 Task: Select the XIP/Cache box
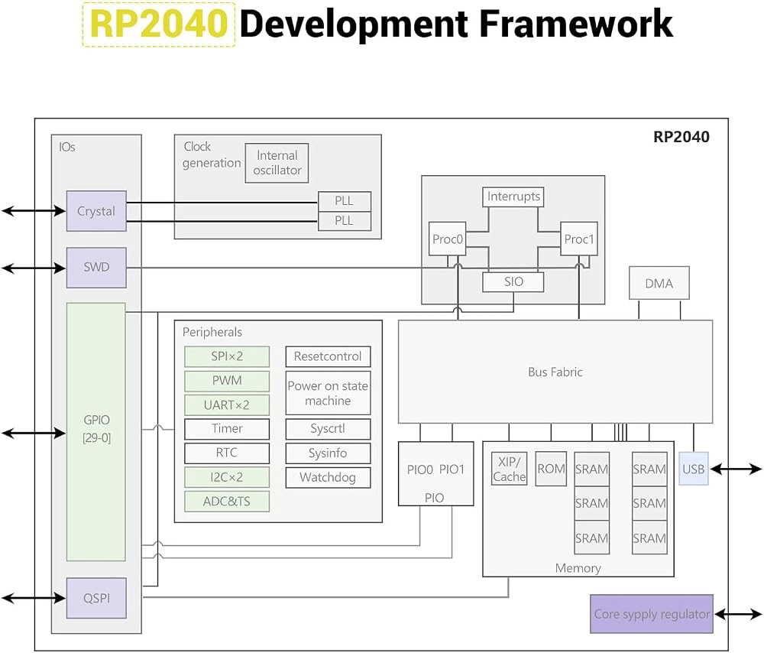click(x=509, y=469)
